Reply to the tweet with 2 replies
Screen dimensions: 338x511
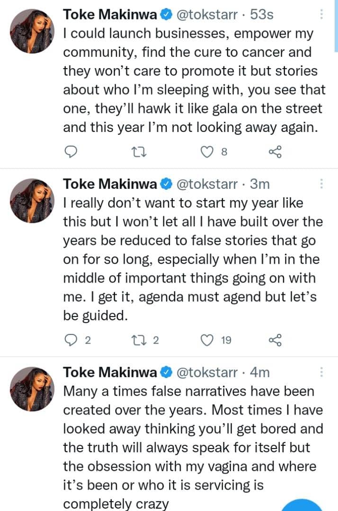(x=70, y=340)
